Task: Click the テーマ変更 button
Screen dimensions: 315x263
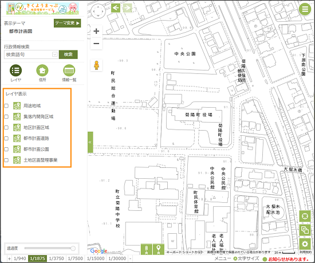Action: point(68,23)
